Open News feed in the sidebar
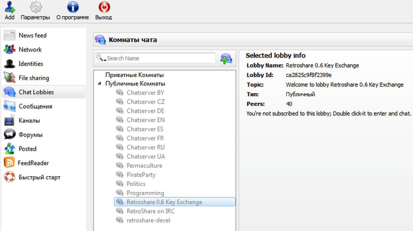This screenshot has height=231, width=413. [32, 35]
